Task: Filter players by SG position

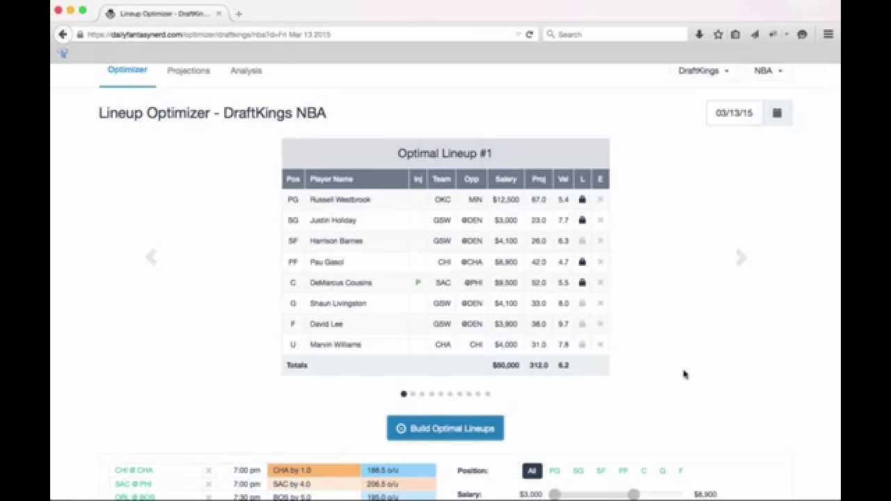Action: coord(578,471)
